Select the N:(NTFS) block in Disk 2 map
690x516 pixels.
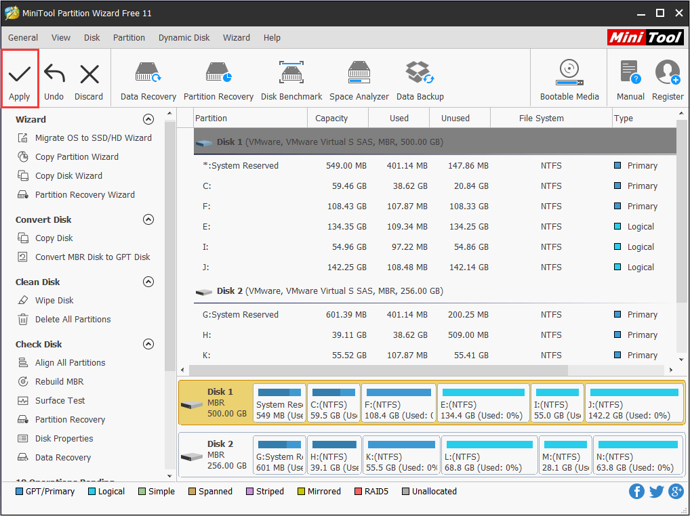(x=638, y=455)
